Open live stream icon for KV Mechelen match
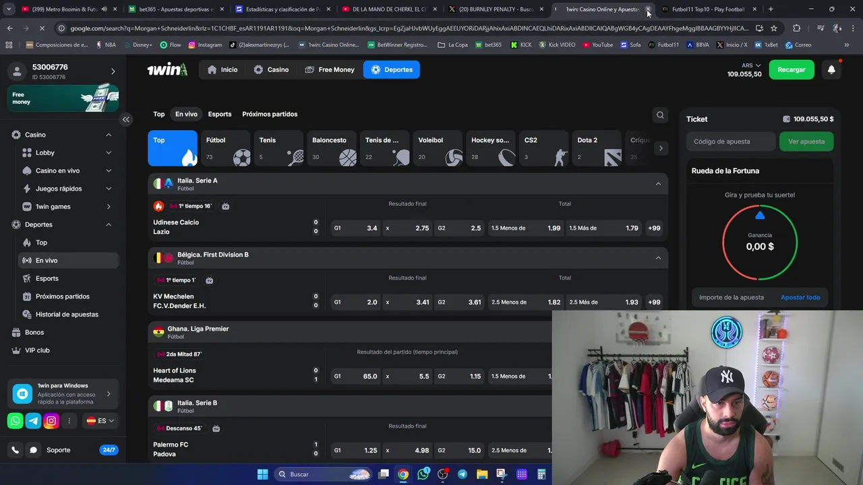The height and width of the screenshot is (485, 863). [x=209, y=280]
